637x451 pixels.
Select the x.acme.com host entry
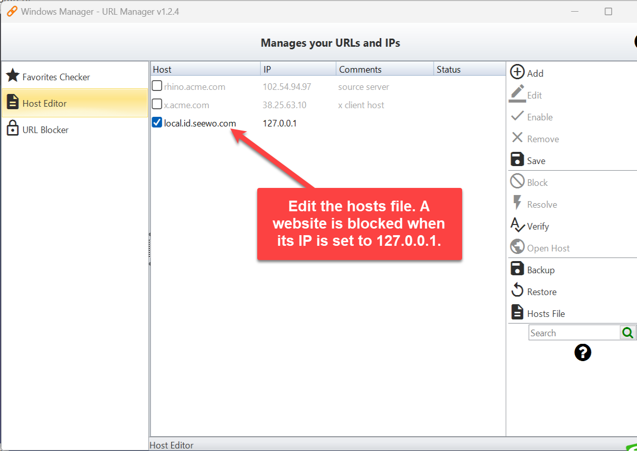187,105
